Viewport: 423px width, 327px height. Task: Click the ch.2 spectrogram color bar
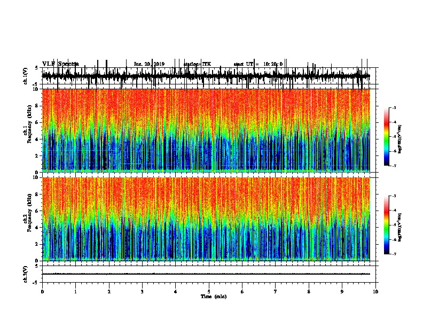(x=386, y=225)
